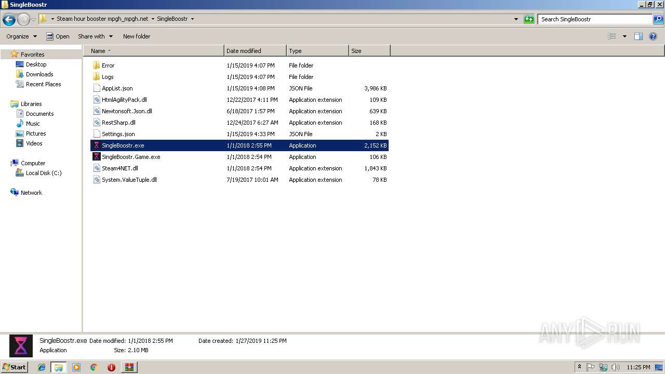Select the Error folder icon
This screenshot has height=374, width=665.
point(96,65)
